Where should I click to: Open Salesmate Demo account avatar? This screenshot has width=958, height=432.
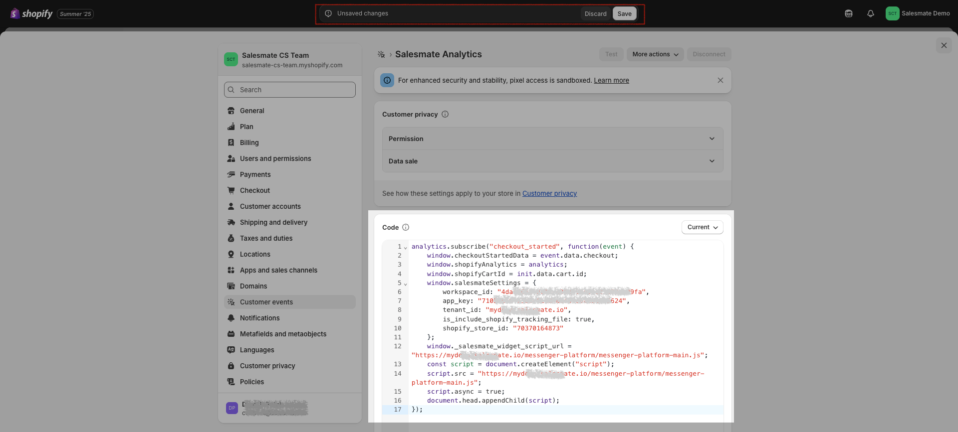[x=893, y=13]
